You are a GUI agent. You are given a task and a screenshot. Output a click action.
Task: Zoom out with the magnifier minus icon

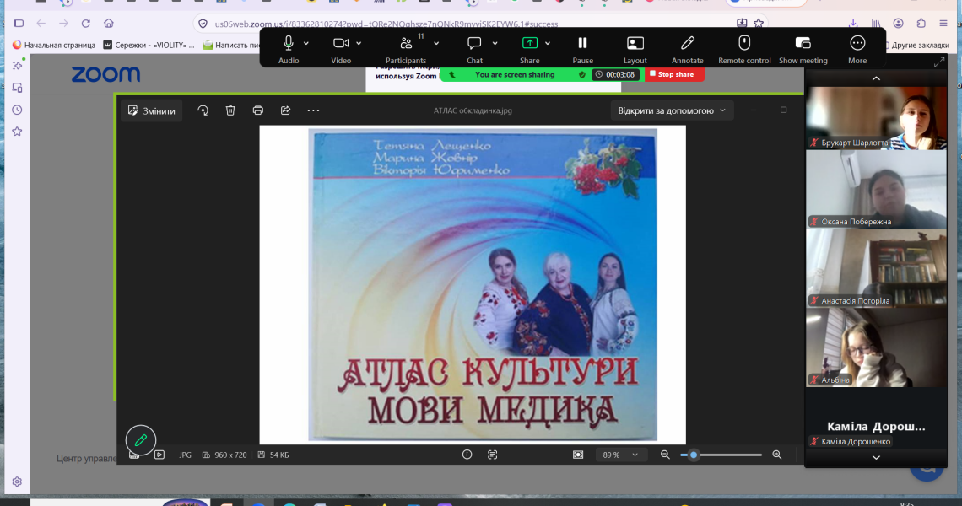coord(665,455)
